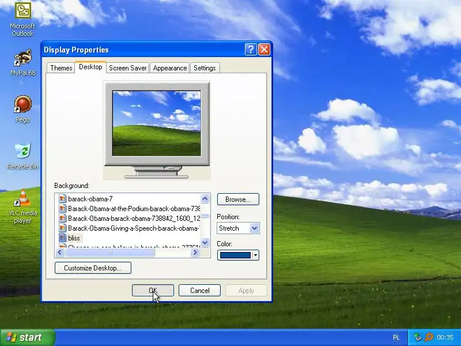The height and width of the screenshot is (346, 461).
Task: Select Barack-Obama-barack-obama-738842_1600 background entry
Action: pyautogui.click(x=134, y=219)
